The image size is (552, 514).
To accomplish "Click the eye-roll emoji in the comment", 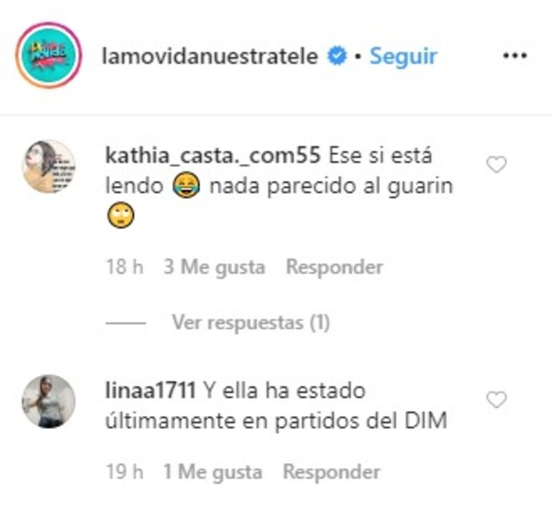I will [121, 215].
